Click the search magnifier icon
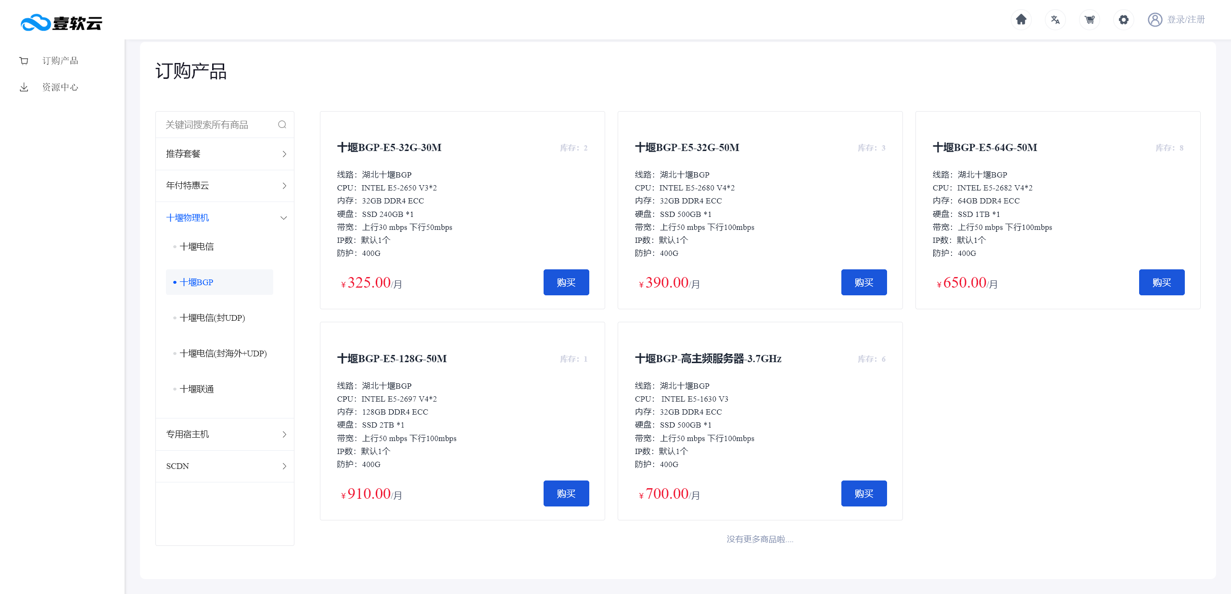1231x594 pixels. [x=282, y=125]
